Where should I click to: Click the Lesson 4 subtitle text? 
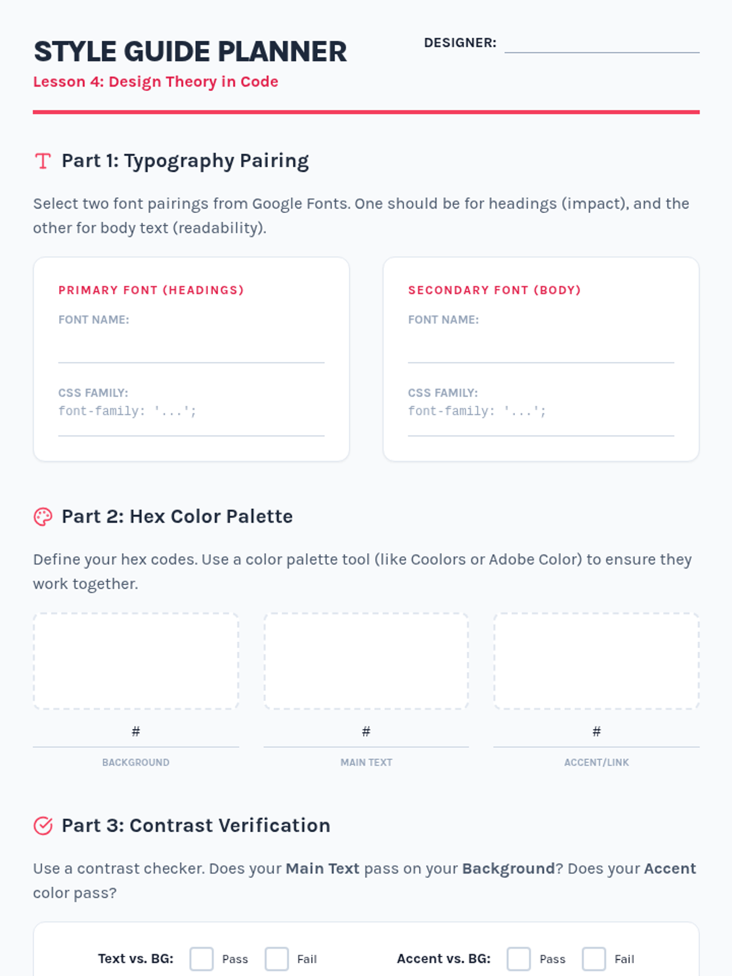click(156, 82)
